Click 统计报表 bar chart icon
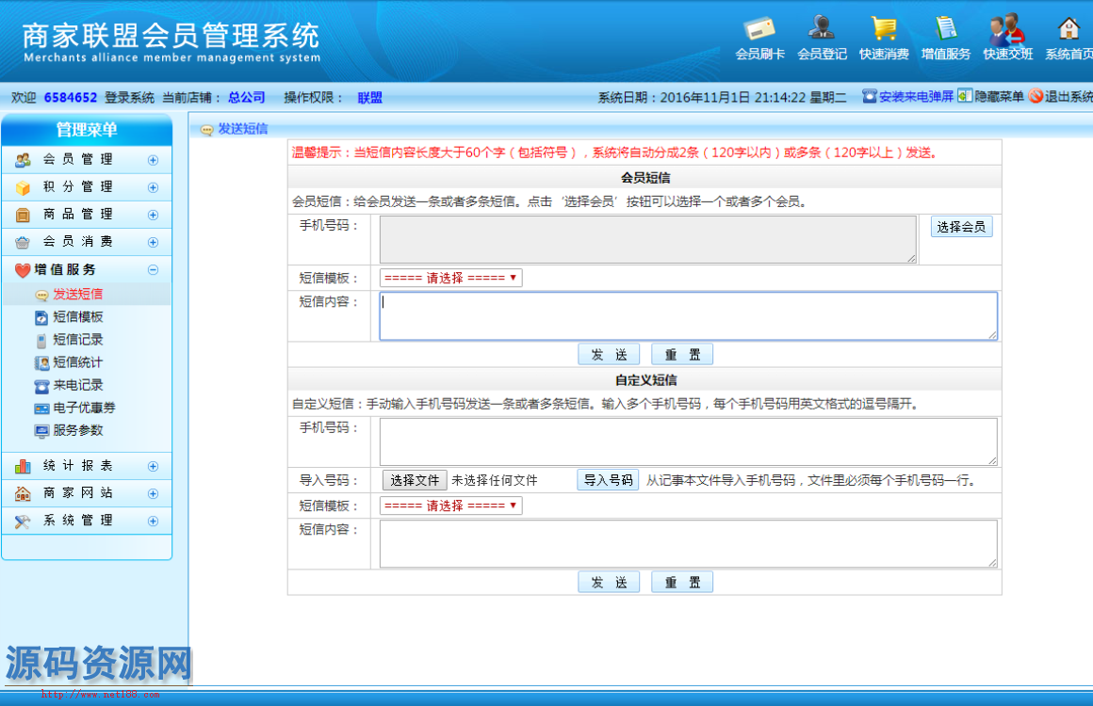This screenshot has width=1093, height=706. tap(23, 466)
